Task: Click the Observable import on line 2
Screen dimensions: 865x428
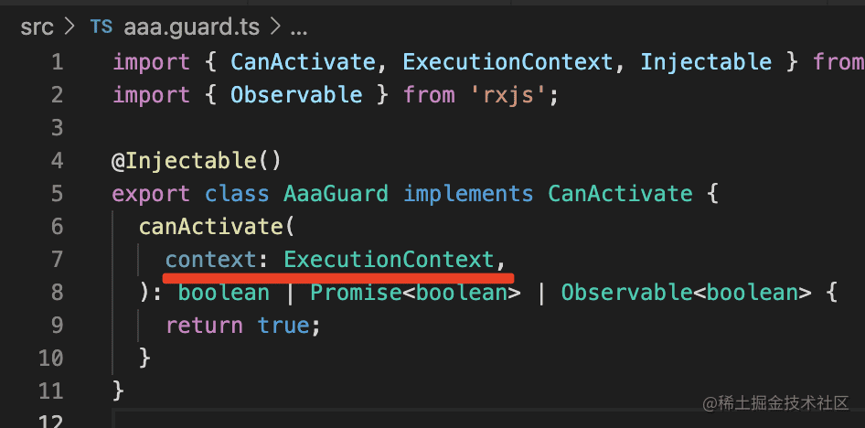Action: tap(295, 95)
